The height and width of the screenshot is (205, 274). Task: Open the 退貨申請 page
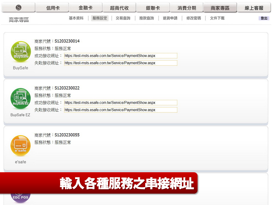point(170,18)
